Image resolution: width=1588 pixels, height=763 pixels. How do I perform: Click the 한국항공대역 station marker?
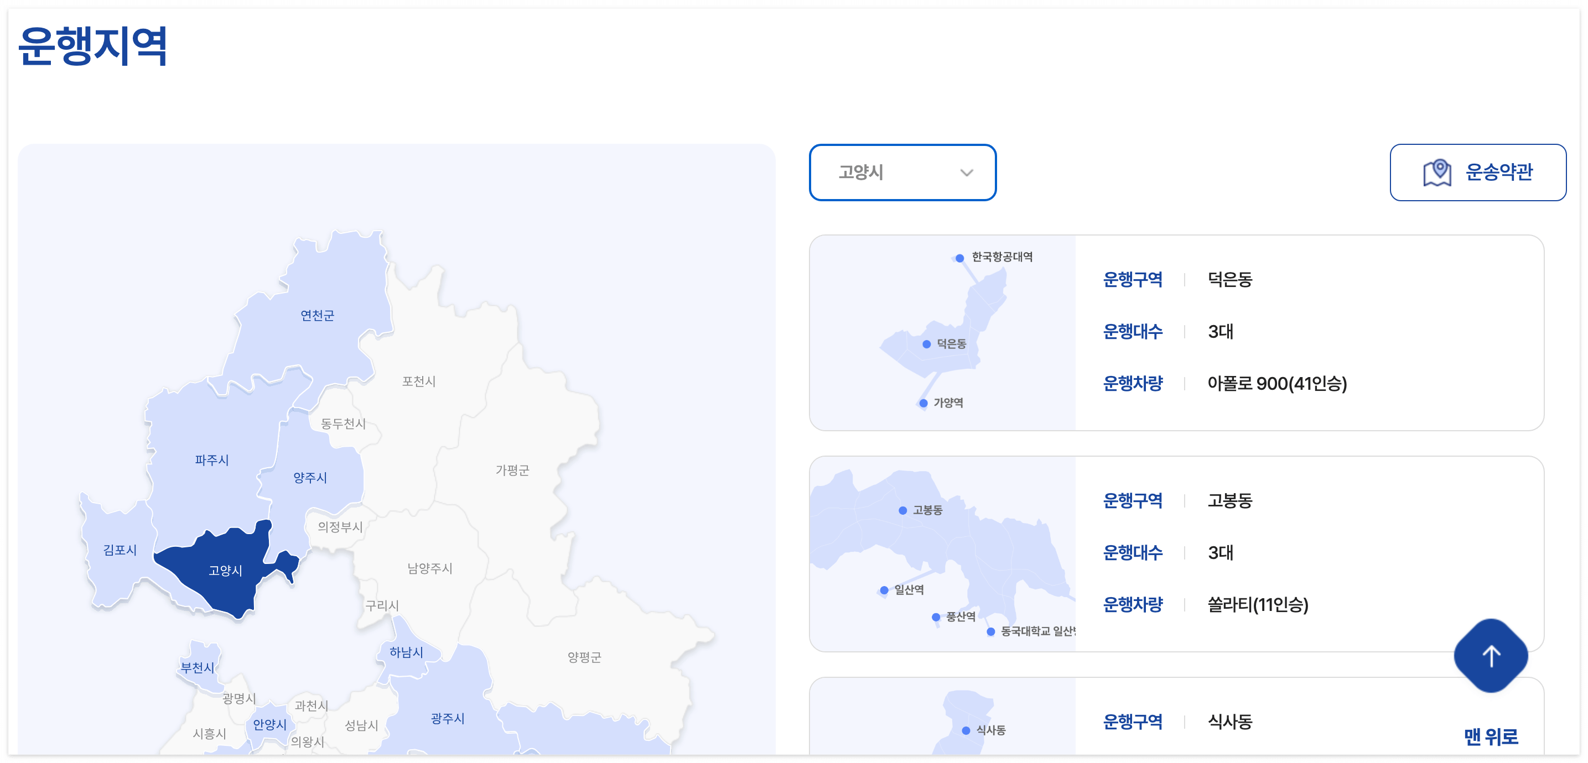(x=960, y=258)
